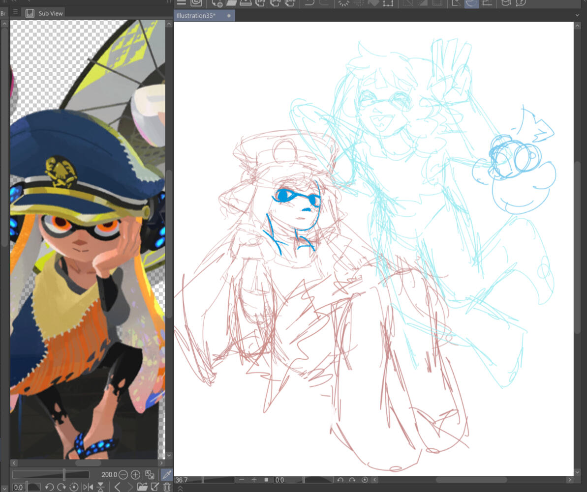
Task: Click the canvas zoom in plus button
Action: pyautogui.click(x=254, y=480)
